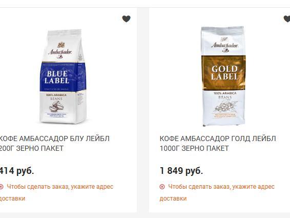Add Blue Label coffee to favorites heart
This screenshot has width=290, height=218.
(x=127, y=18)
